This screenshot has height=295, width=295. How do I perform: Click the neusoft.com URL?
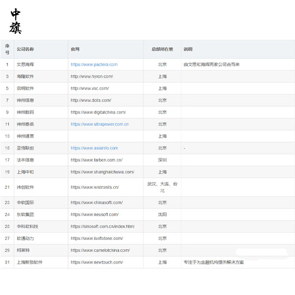(x=94, y=214)
